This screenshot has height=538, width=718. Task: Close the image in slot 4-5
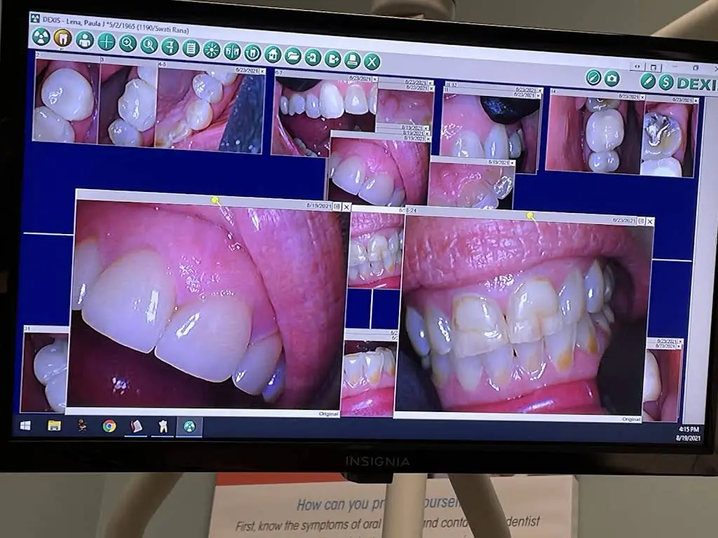[x=262, y=71]
